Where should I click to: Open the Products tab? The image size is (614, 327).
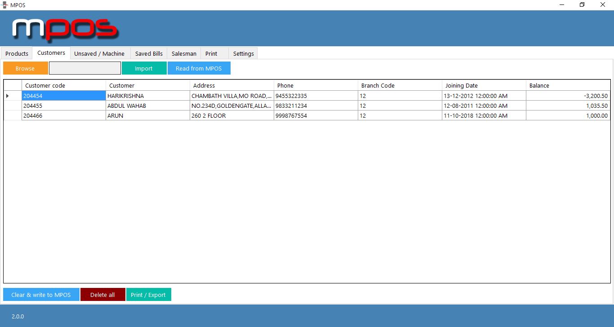click(x=17, y=53)
